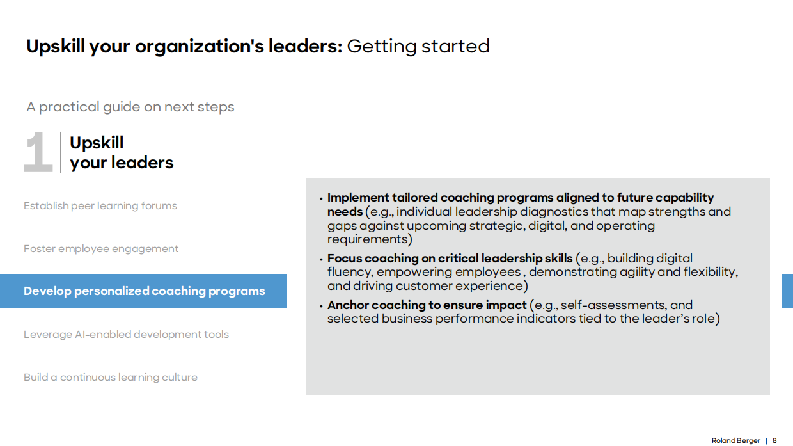
Task: Click the vertical divider beside number 1
Action: [61, 152]
